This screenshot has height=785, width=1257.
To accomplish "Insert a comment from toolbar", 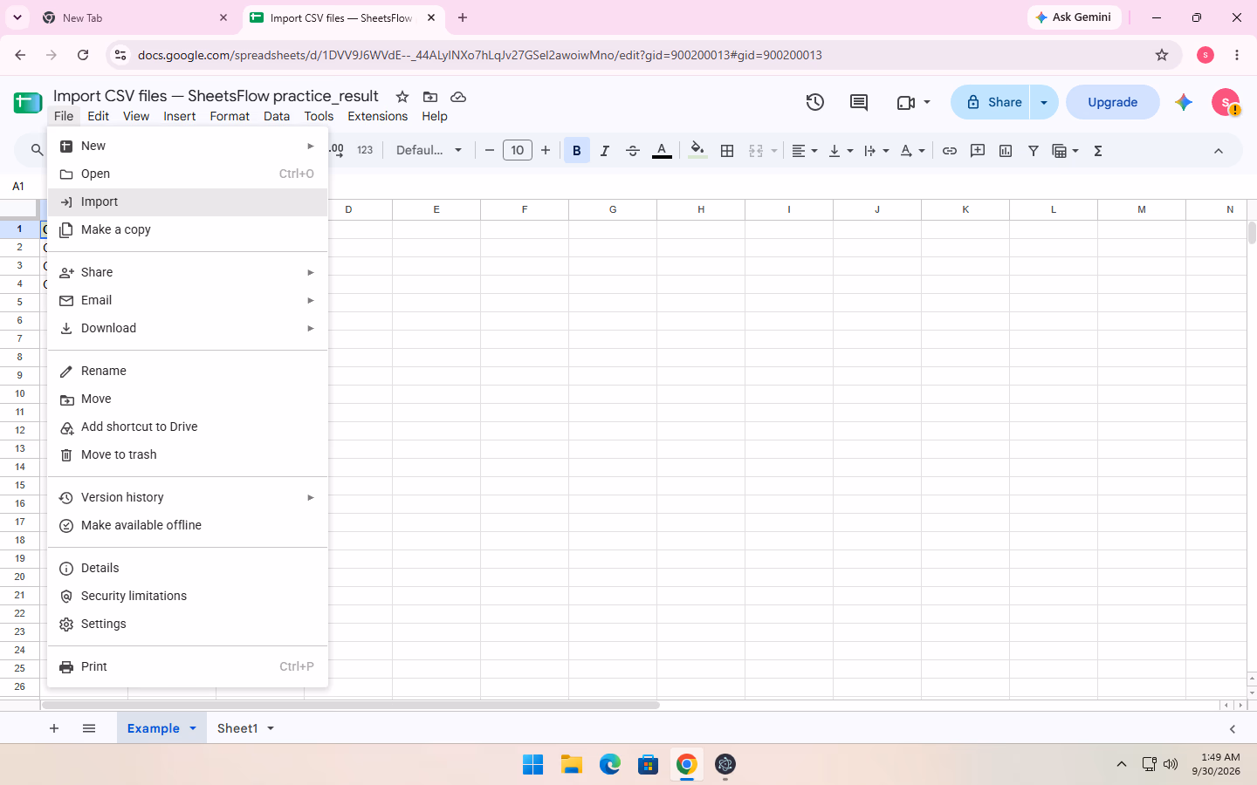I will [978, 151].
